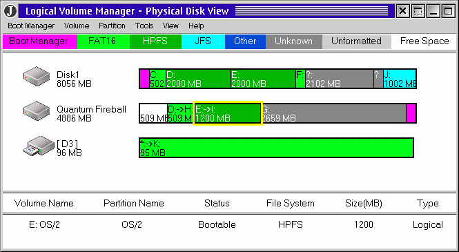Image resolution: width=459 pixels, height=252 pixels.
Task: Select the Quantum Fireball drive icon
Action: [37, 111]
